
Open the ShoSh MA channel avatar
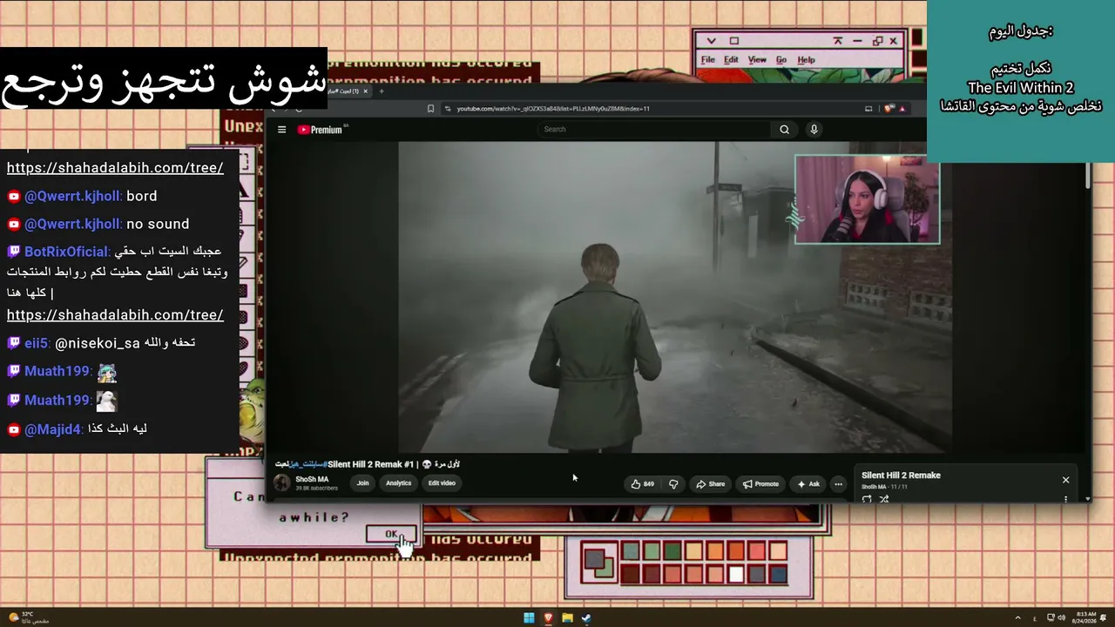282,483
